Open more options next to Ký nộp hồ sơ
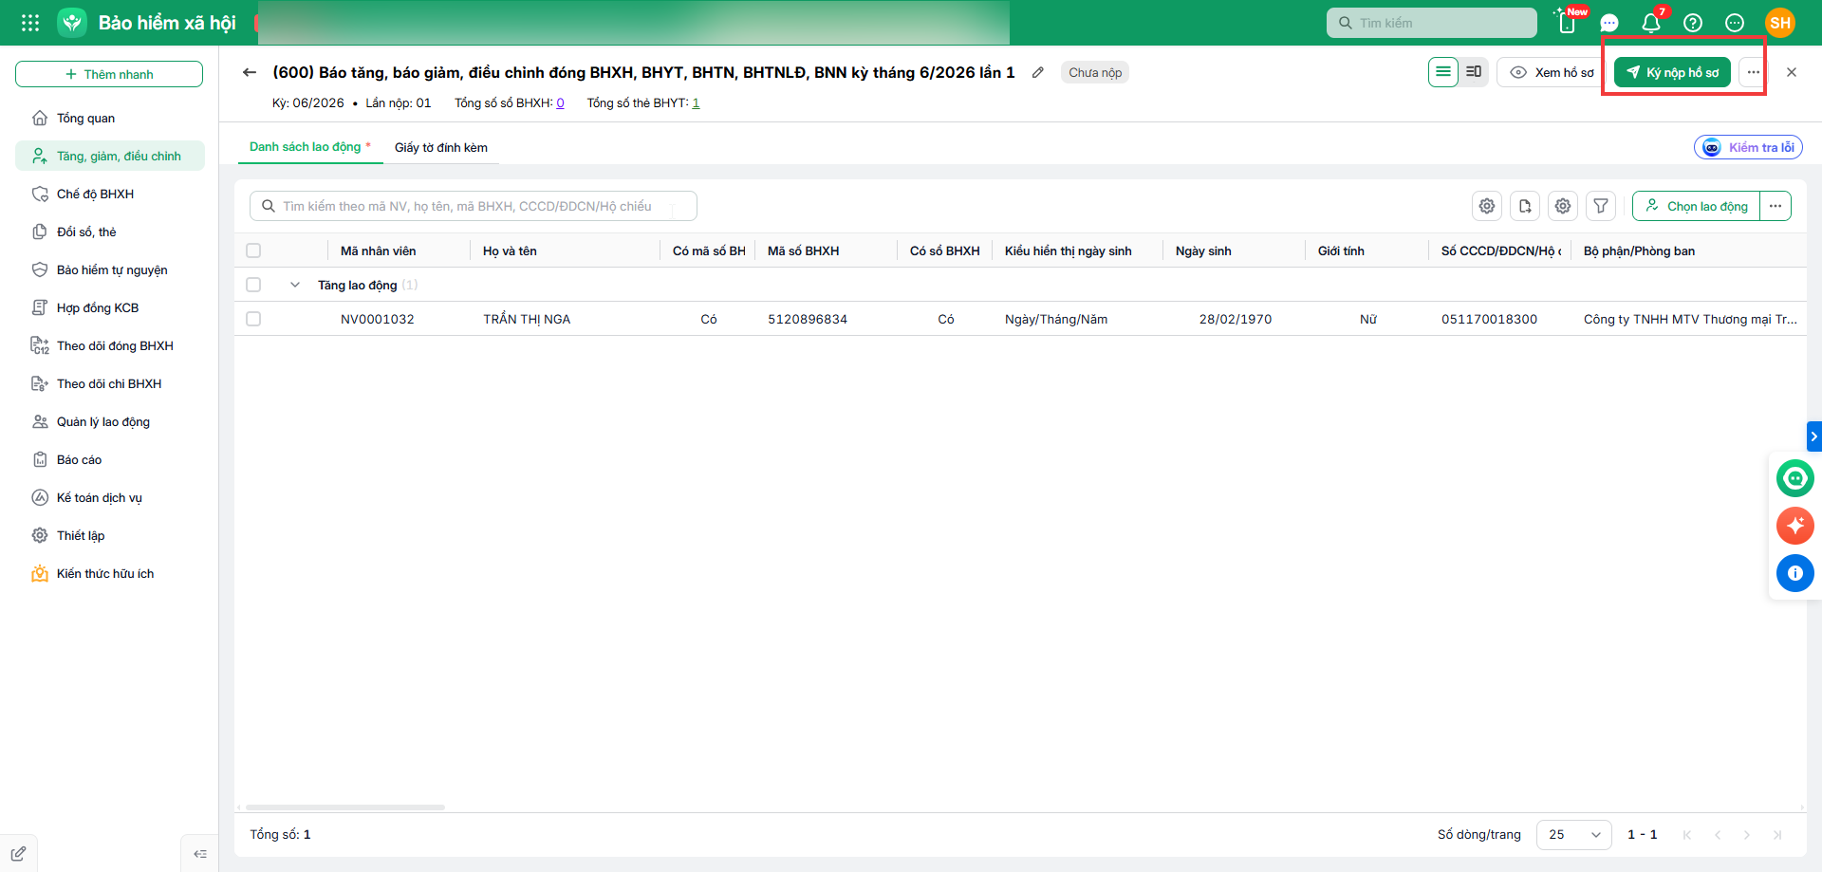The width and height of the screenshot is (1822, 872). pyautogui.click(x=1754, y=72)
